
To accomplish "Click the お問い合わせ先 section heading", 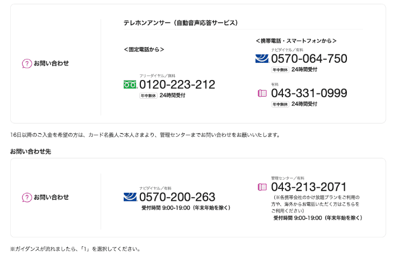I will (x=31, y=151).
